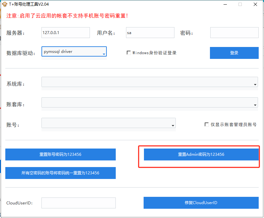
Task: Click into the 用户名 username field
Action: click(150, 32)
